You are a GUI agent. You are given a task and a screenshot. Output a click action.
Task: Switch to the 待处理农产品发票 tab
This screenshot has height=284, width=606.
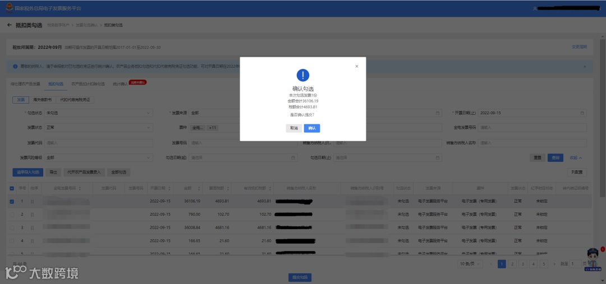tap(25, 83)
